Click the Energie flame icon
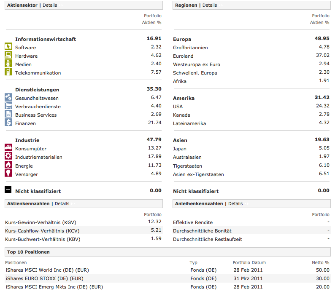 [8, 165]
